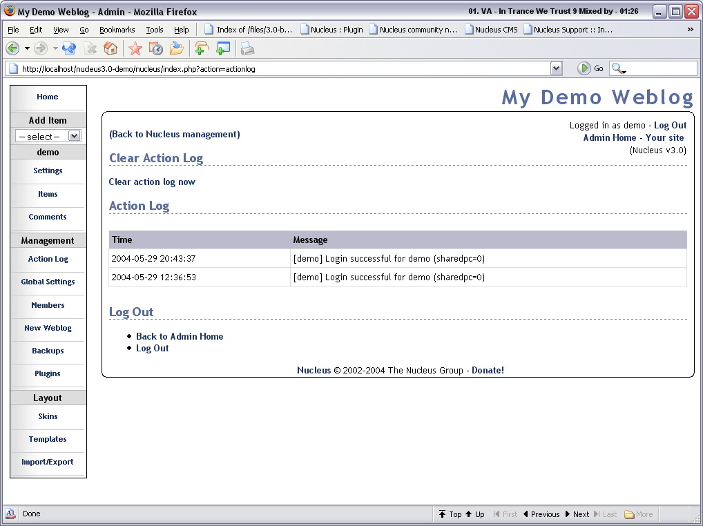703x526 pixels.
Task: Click 'Back to Admin Home' bullet link
Action: (x=180, y=336)
